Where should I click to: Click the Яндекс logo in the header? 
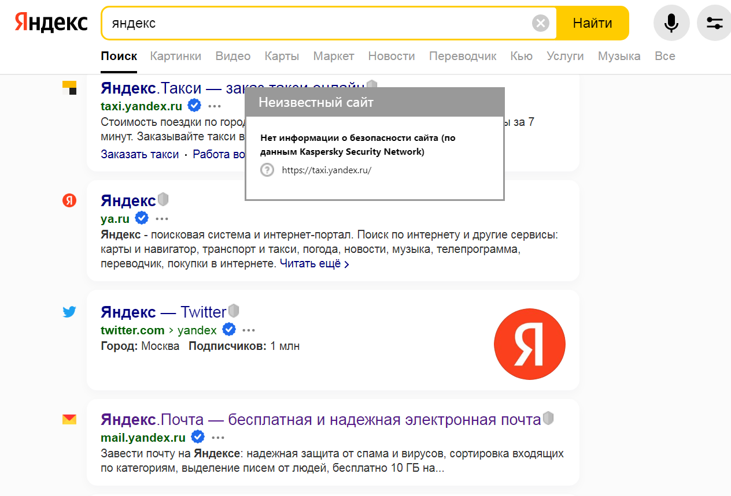[51, 23]
